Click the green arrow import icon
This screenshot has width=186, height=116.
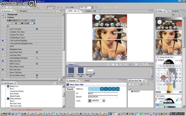(38, 8)
